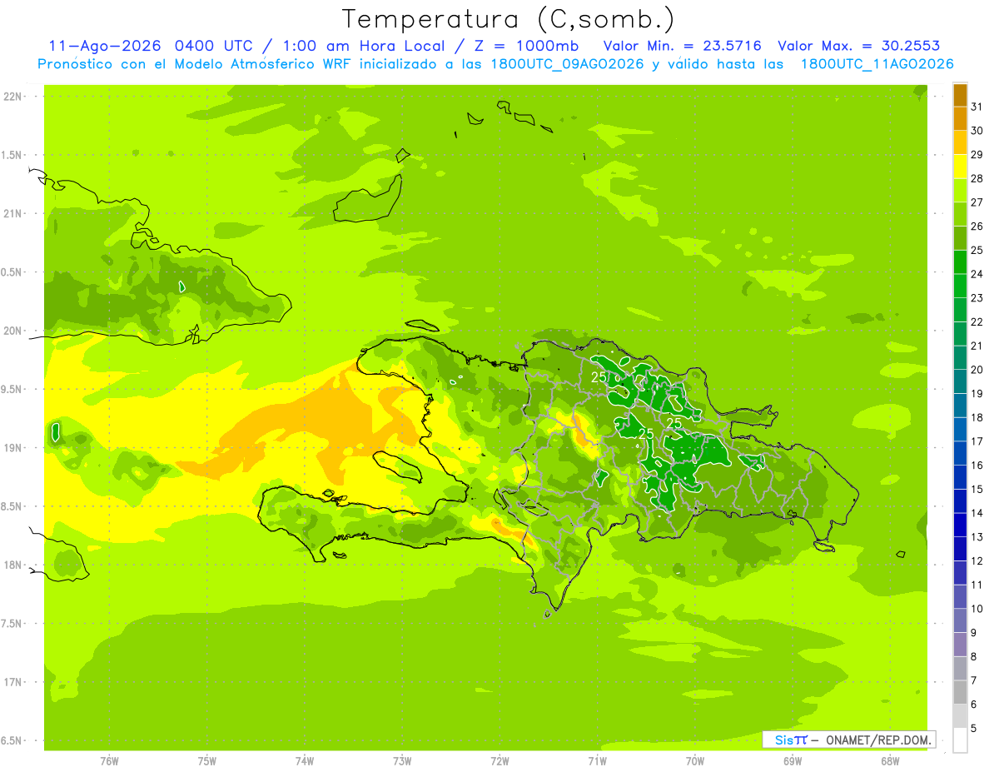This screenshot has width=999, height=772.
Task: Click the orange legend swatch between 30 and 31
Action: tap(960, 118)
